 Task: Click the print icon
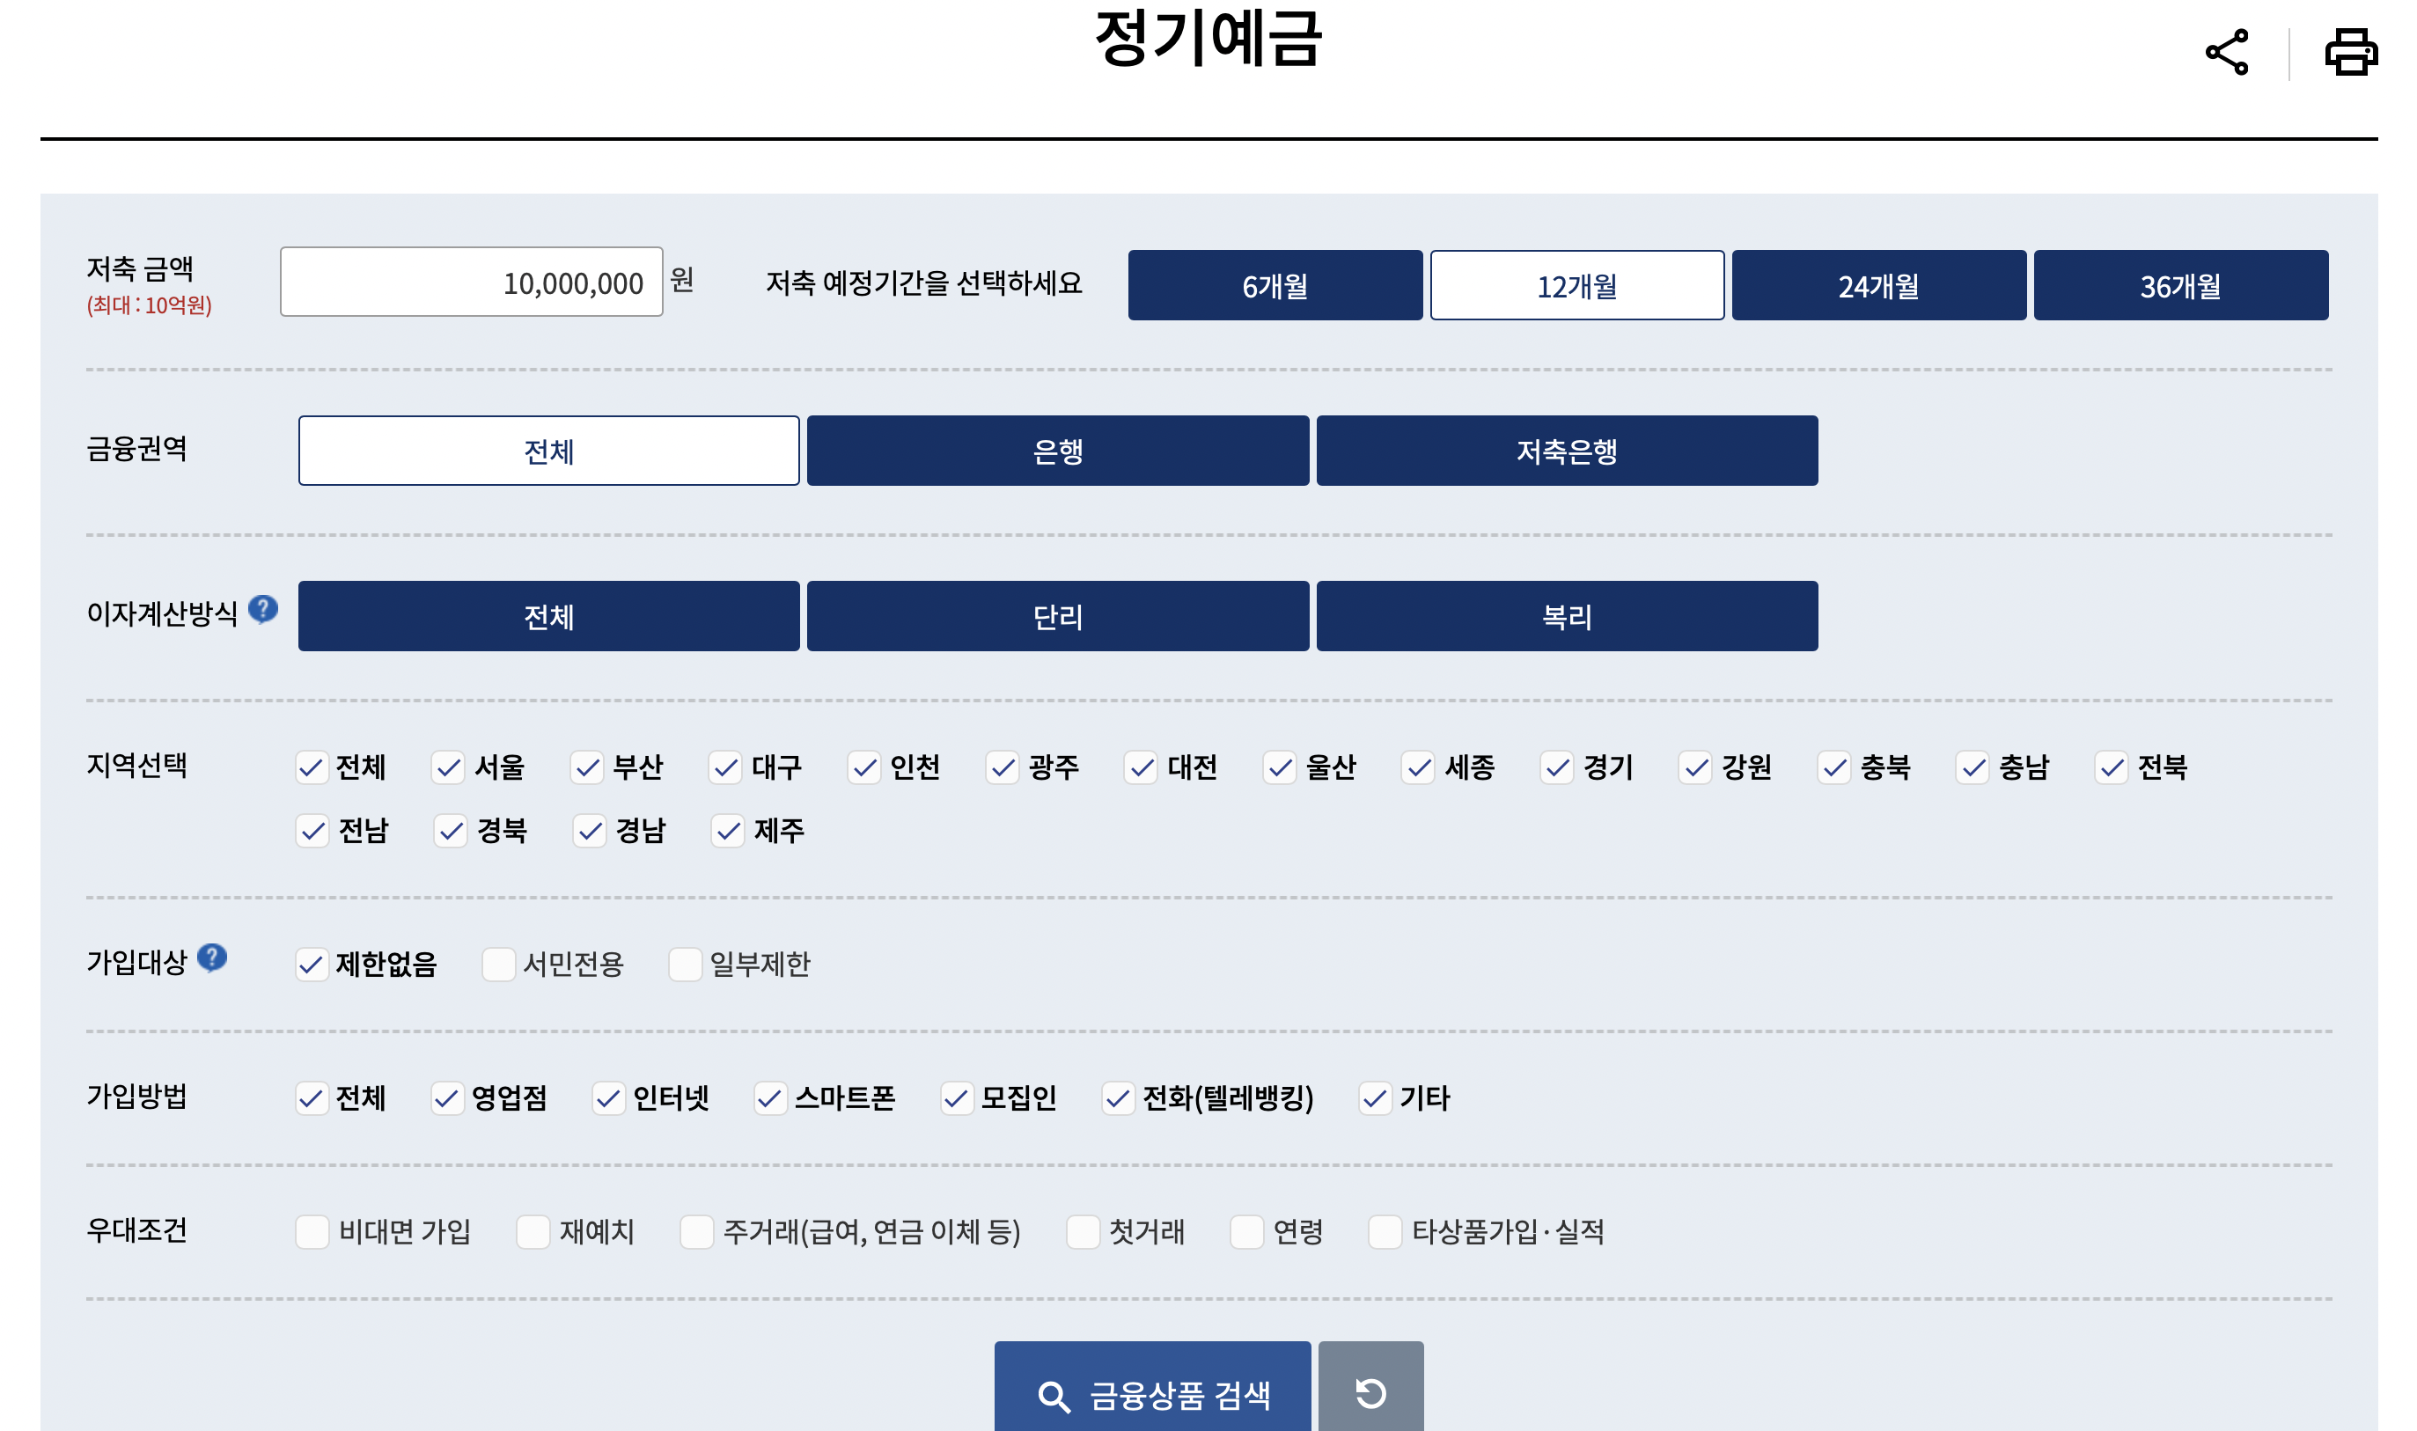[x=2353, y=54]
